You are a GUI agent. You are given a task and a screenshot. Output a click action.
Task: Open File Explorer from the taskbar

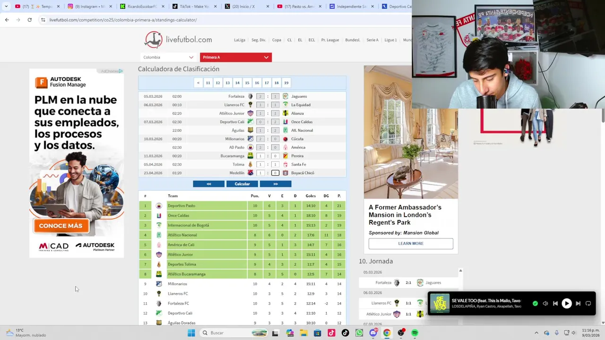[303, 333]
